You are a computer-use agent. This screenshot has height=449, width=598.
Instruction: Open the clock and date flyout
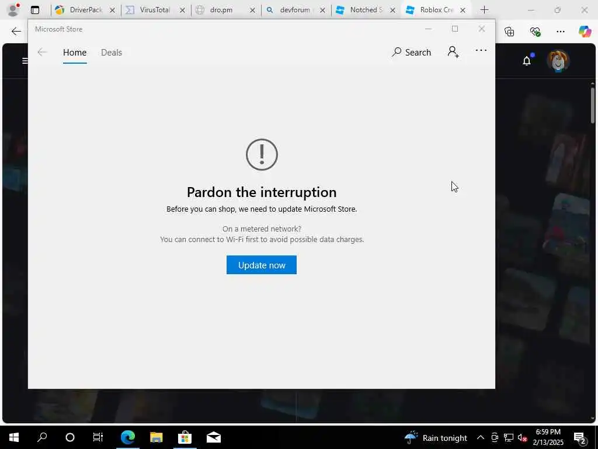click(x=548, y=437)
